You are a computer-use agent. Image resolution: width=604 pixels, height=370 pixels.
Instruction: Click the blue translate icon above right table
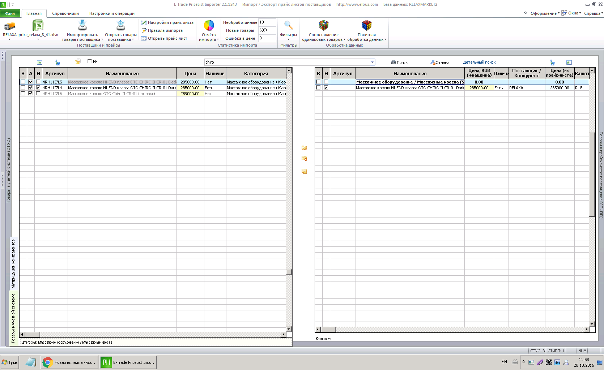(x=552, y=63)
